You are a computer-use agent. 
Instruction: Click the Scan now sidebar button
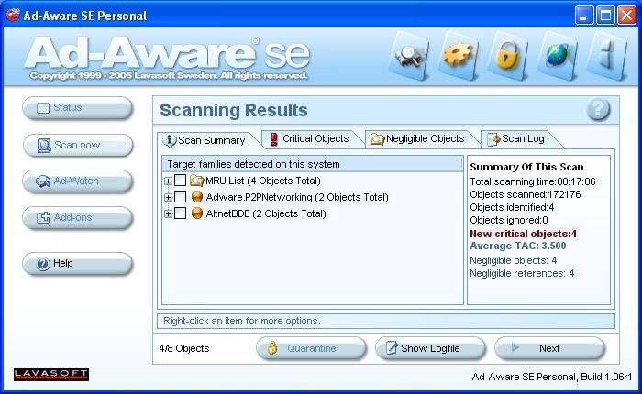(78, 146)
